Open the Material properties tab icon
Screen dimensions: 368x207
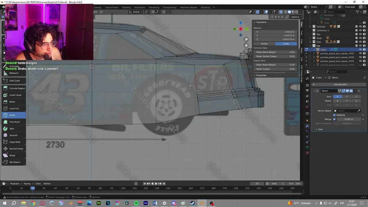[307, 153]
